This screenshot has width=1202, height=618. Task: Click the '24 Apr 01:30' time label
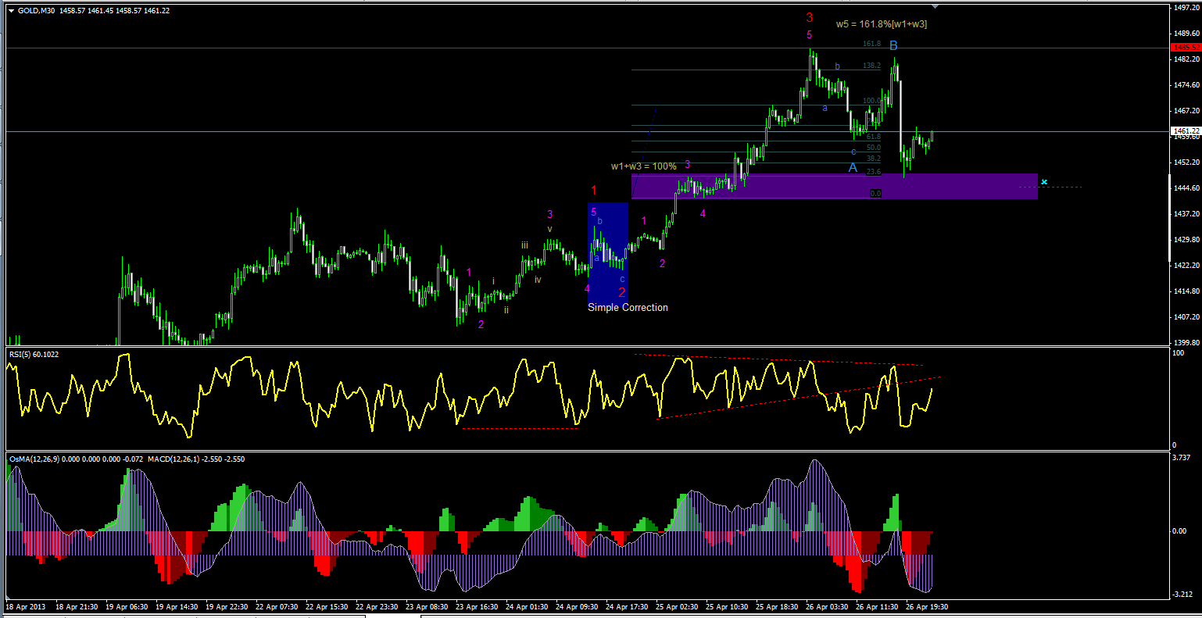point(528,606)
